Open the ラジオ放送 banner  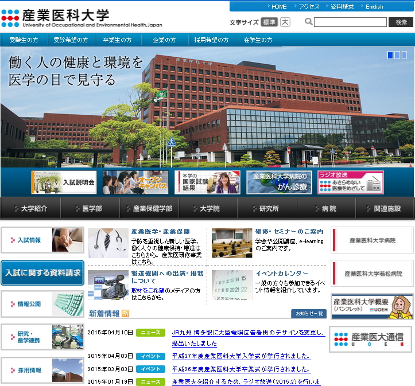point(350,182)
